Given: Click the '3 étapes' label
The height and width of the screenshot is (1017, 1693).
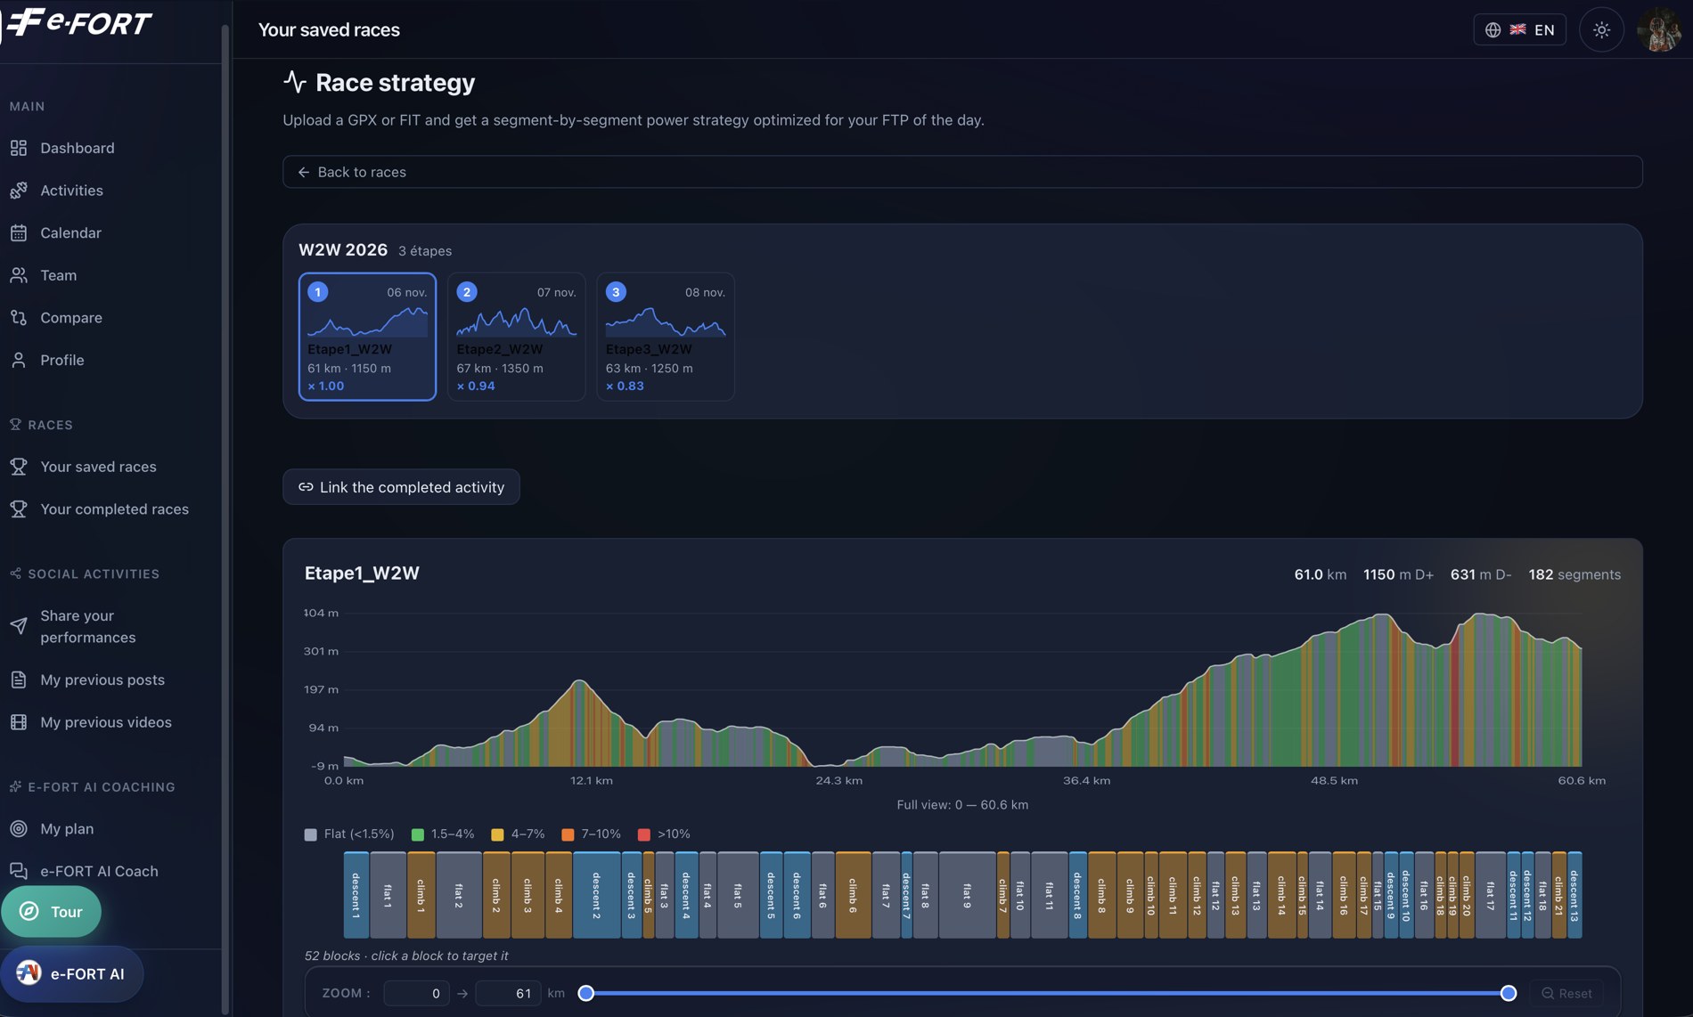Looking at the screenshot, I should point(425,251).
